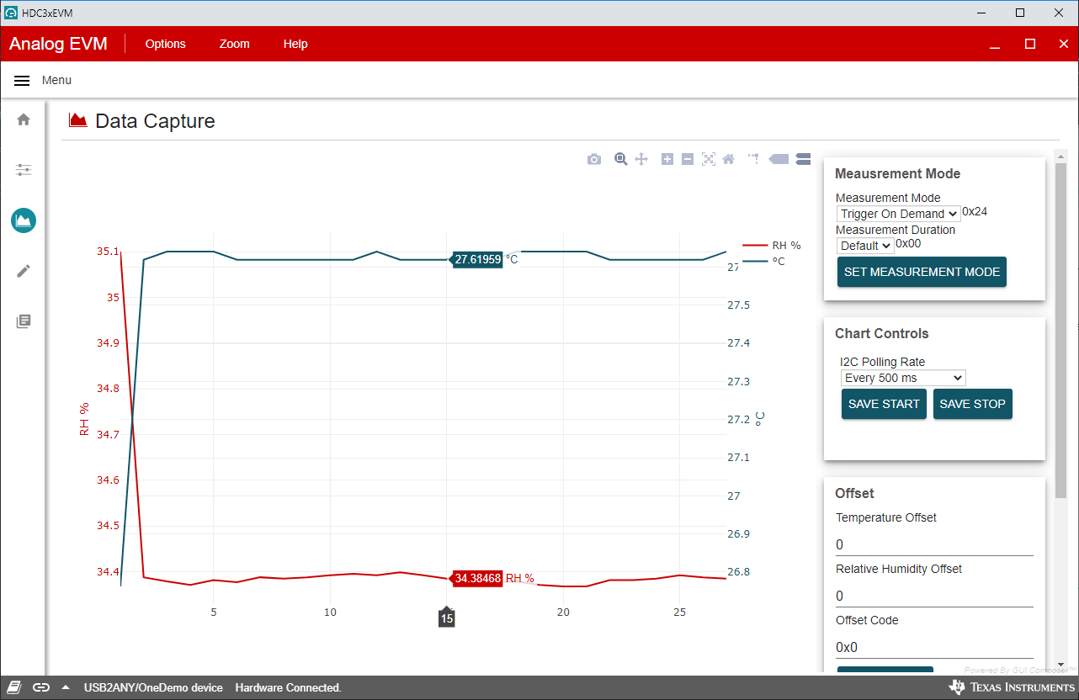Download plot as PNG camera icon

594,159
